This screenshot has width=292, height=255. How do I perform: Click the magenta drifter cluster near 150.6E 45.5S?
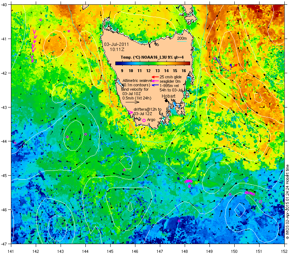point(250,193)
